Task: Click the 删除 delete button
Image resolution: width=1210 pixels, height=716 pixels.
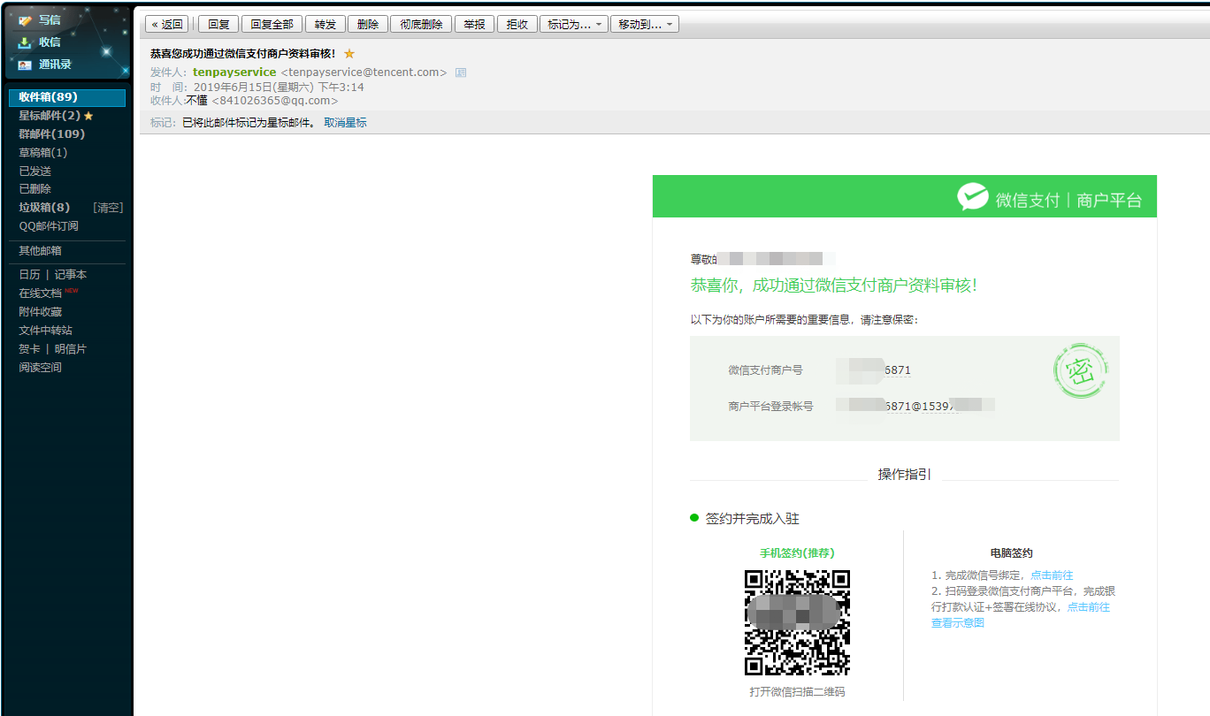Action: [x=368, y=25]
